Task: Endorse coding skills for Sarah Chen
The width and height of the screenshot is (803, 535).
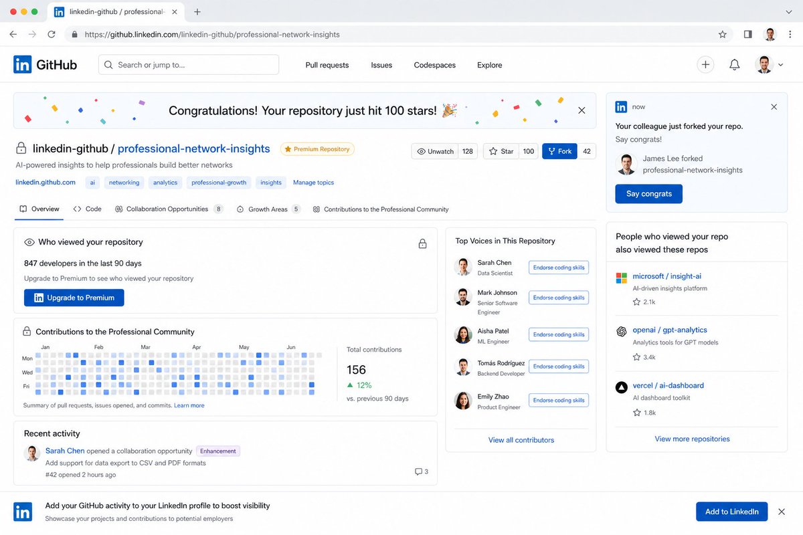Action: (559, 267)
